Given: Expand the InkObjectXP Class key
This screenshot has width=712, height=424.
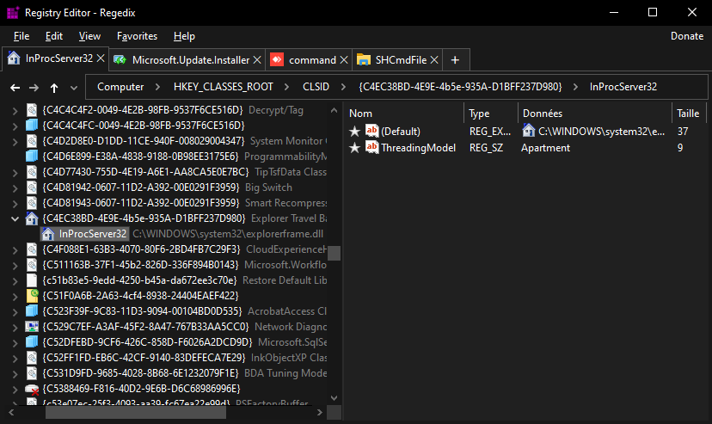Looking at the screenshot, I should point(15,358).
